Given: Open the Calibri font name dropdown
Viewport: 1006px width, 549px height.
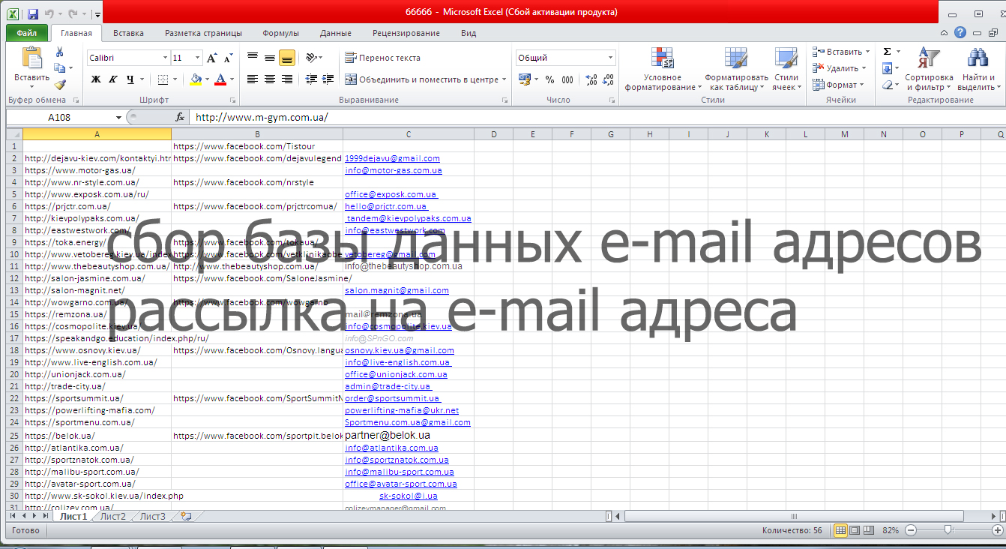Looking at the screenshot, I should 166,58.
